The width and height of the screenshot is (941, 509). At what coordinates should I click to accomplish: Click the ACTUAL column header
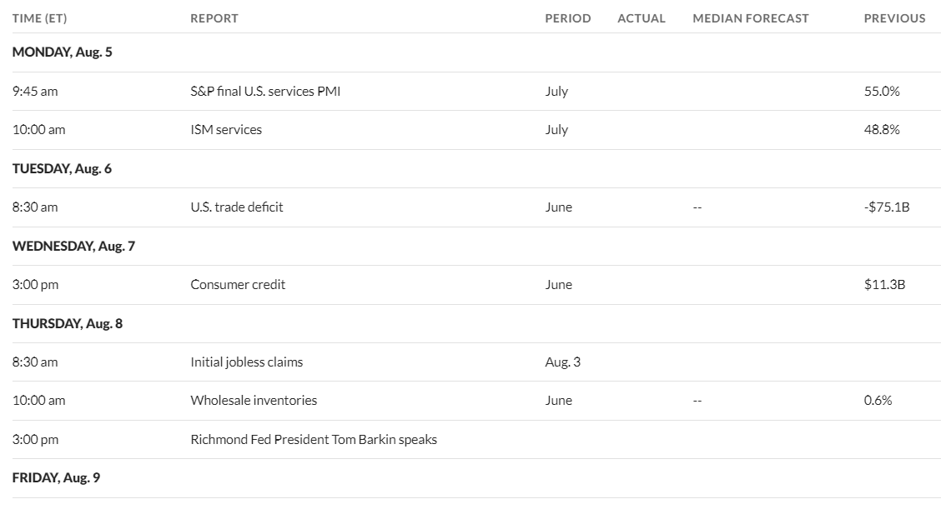tap(642, 18)
